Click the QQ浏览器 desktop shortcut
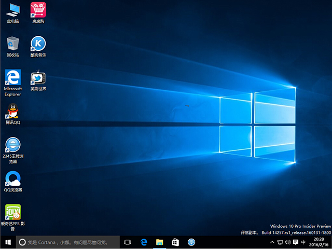Image resolution: width=332 pixels, height=249 pixels. click(13, 178)
